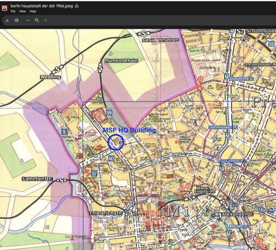Click the 'Humboldthain' map label
This screenshot has width=276, height=250.
click(121, 60)
